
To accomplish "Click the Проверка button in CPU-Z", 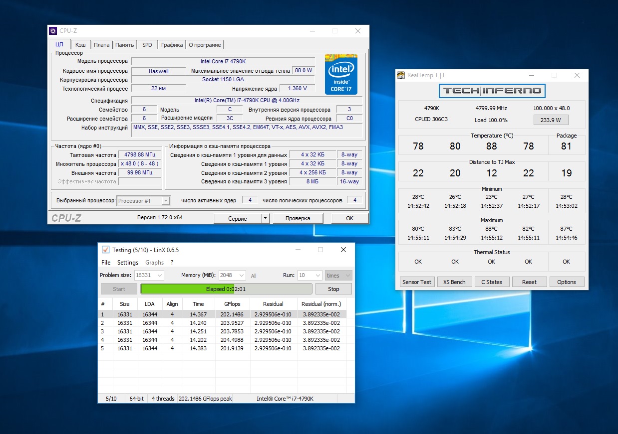I will click(298, 218).
